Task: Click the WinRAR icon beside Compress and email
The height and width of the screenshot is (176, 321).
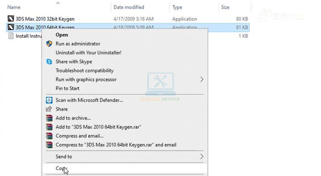Action: (x=49, y=136)
